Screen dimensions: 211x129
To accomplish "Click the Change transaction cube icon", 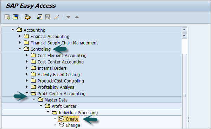I will pyautogui.click(x=62, y=125).
